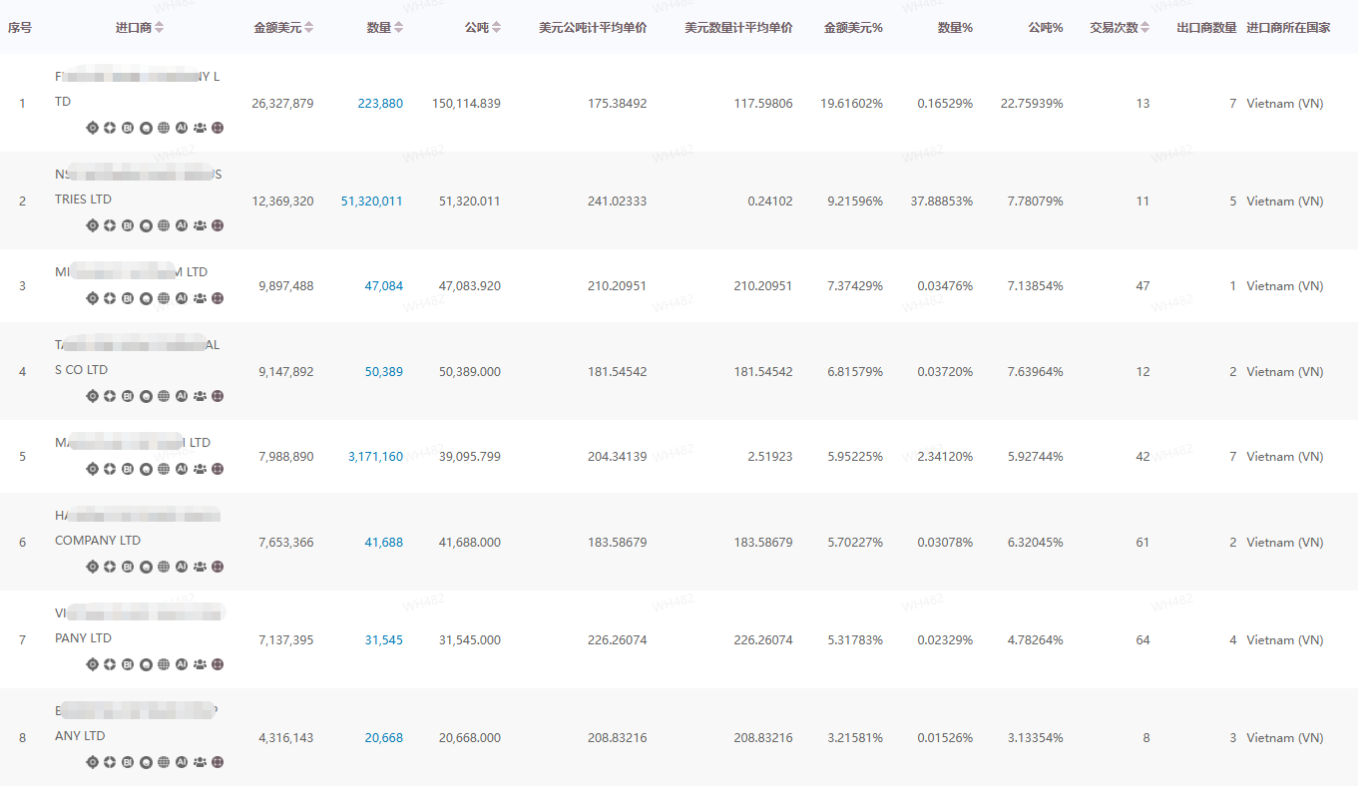The width and height of the screenshot is (1372, 798).
Task: Open the BI icon for row 2
Action: pos(128,225)
